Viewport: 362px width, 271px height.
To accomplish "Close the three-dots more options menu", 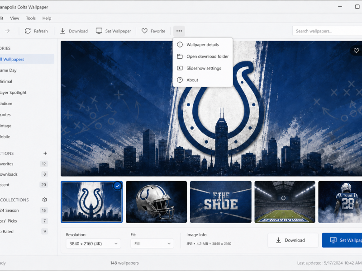I will point(179,31).
